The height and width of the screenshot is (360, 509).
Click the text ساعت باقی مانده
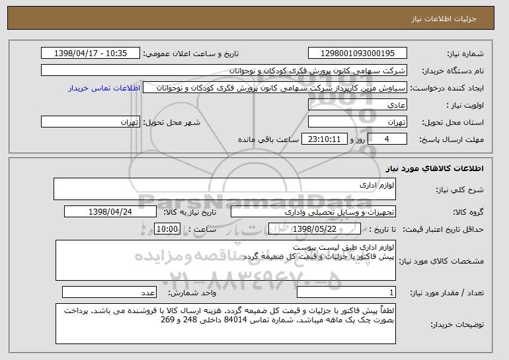[x=268, y=139]
